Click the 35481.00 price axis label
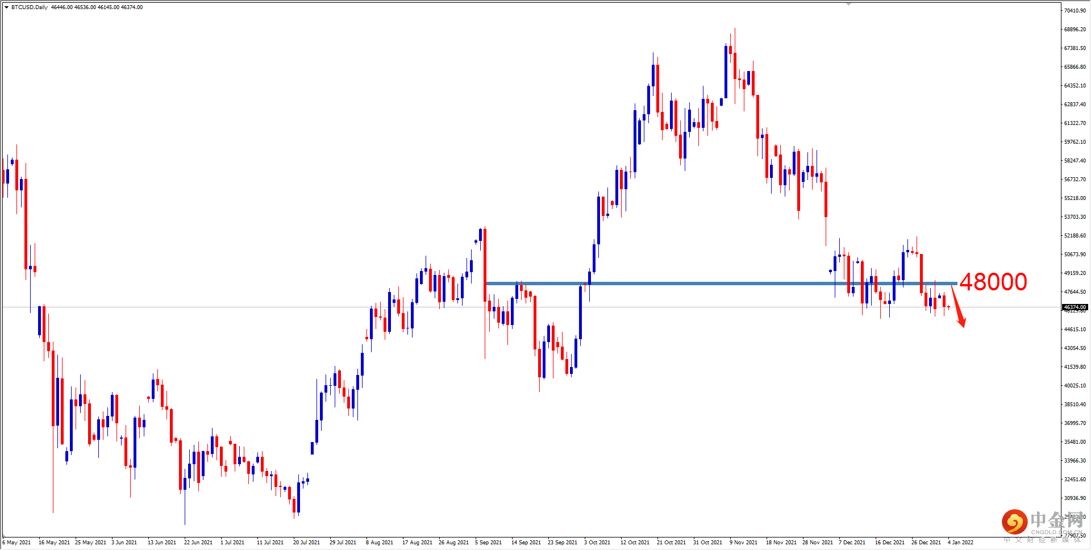1091x550 pixels. pos(1075,442)
